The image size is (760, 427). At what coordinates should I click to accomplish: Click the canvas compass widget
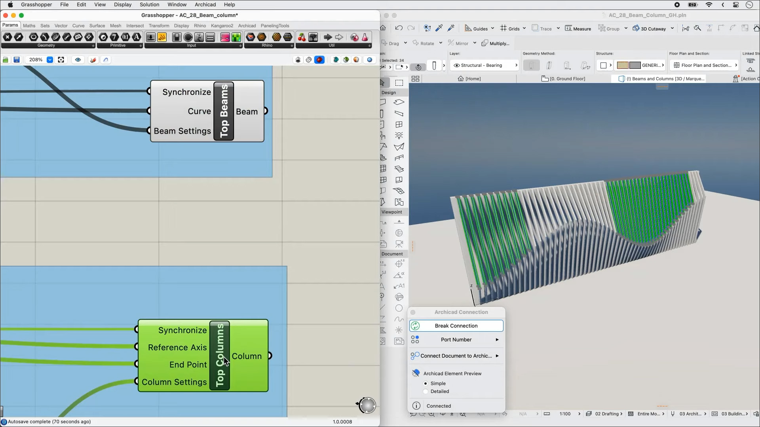[367, 405]
